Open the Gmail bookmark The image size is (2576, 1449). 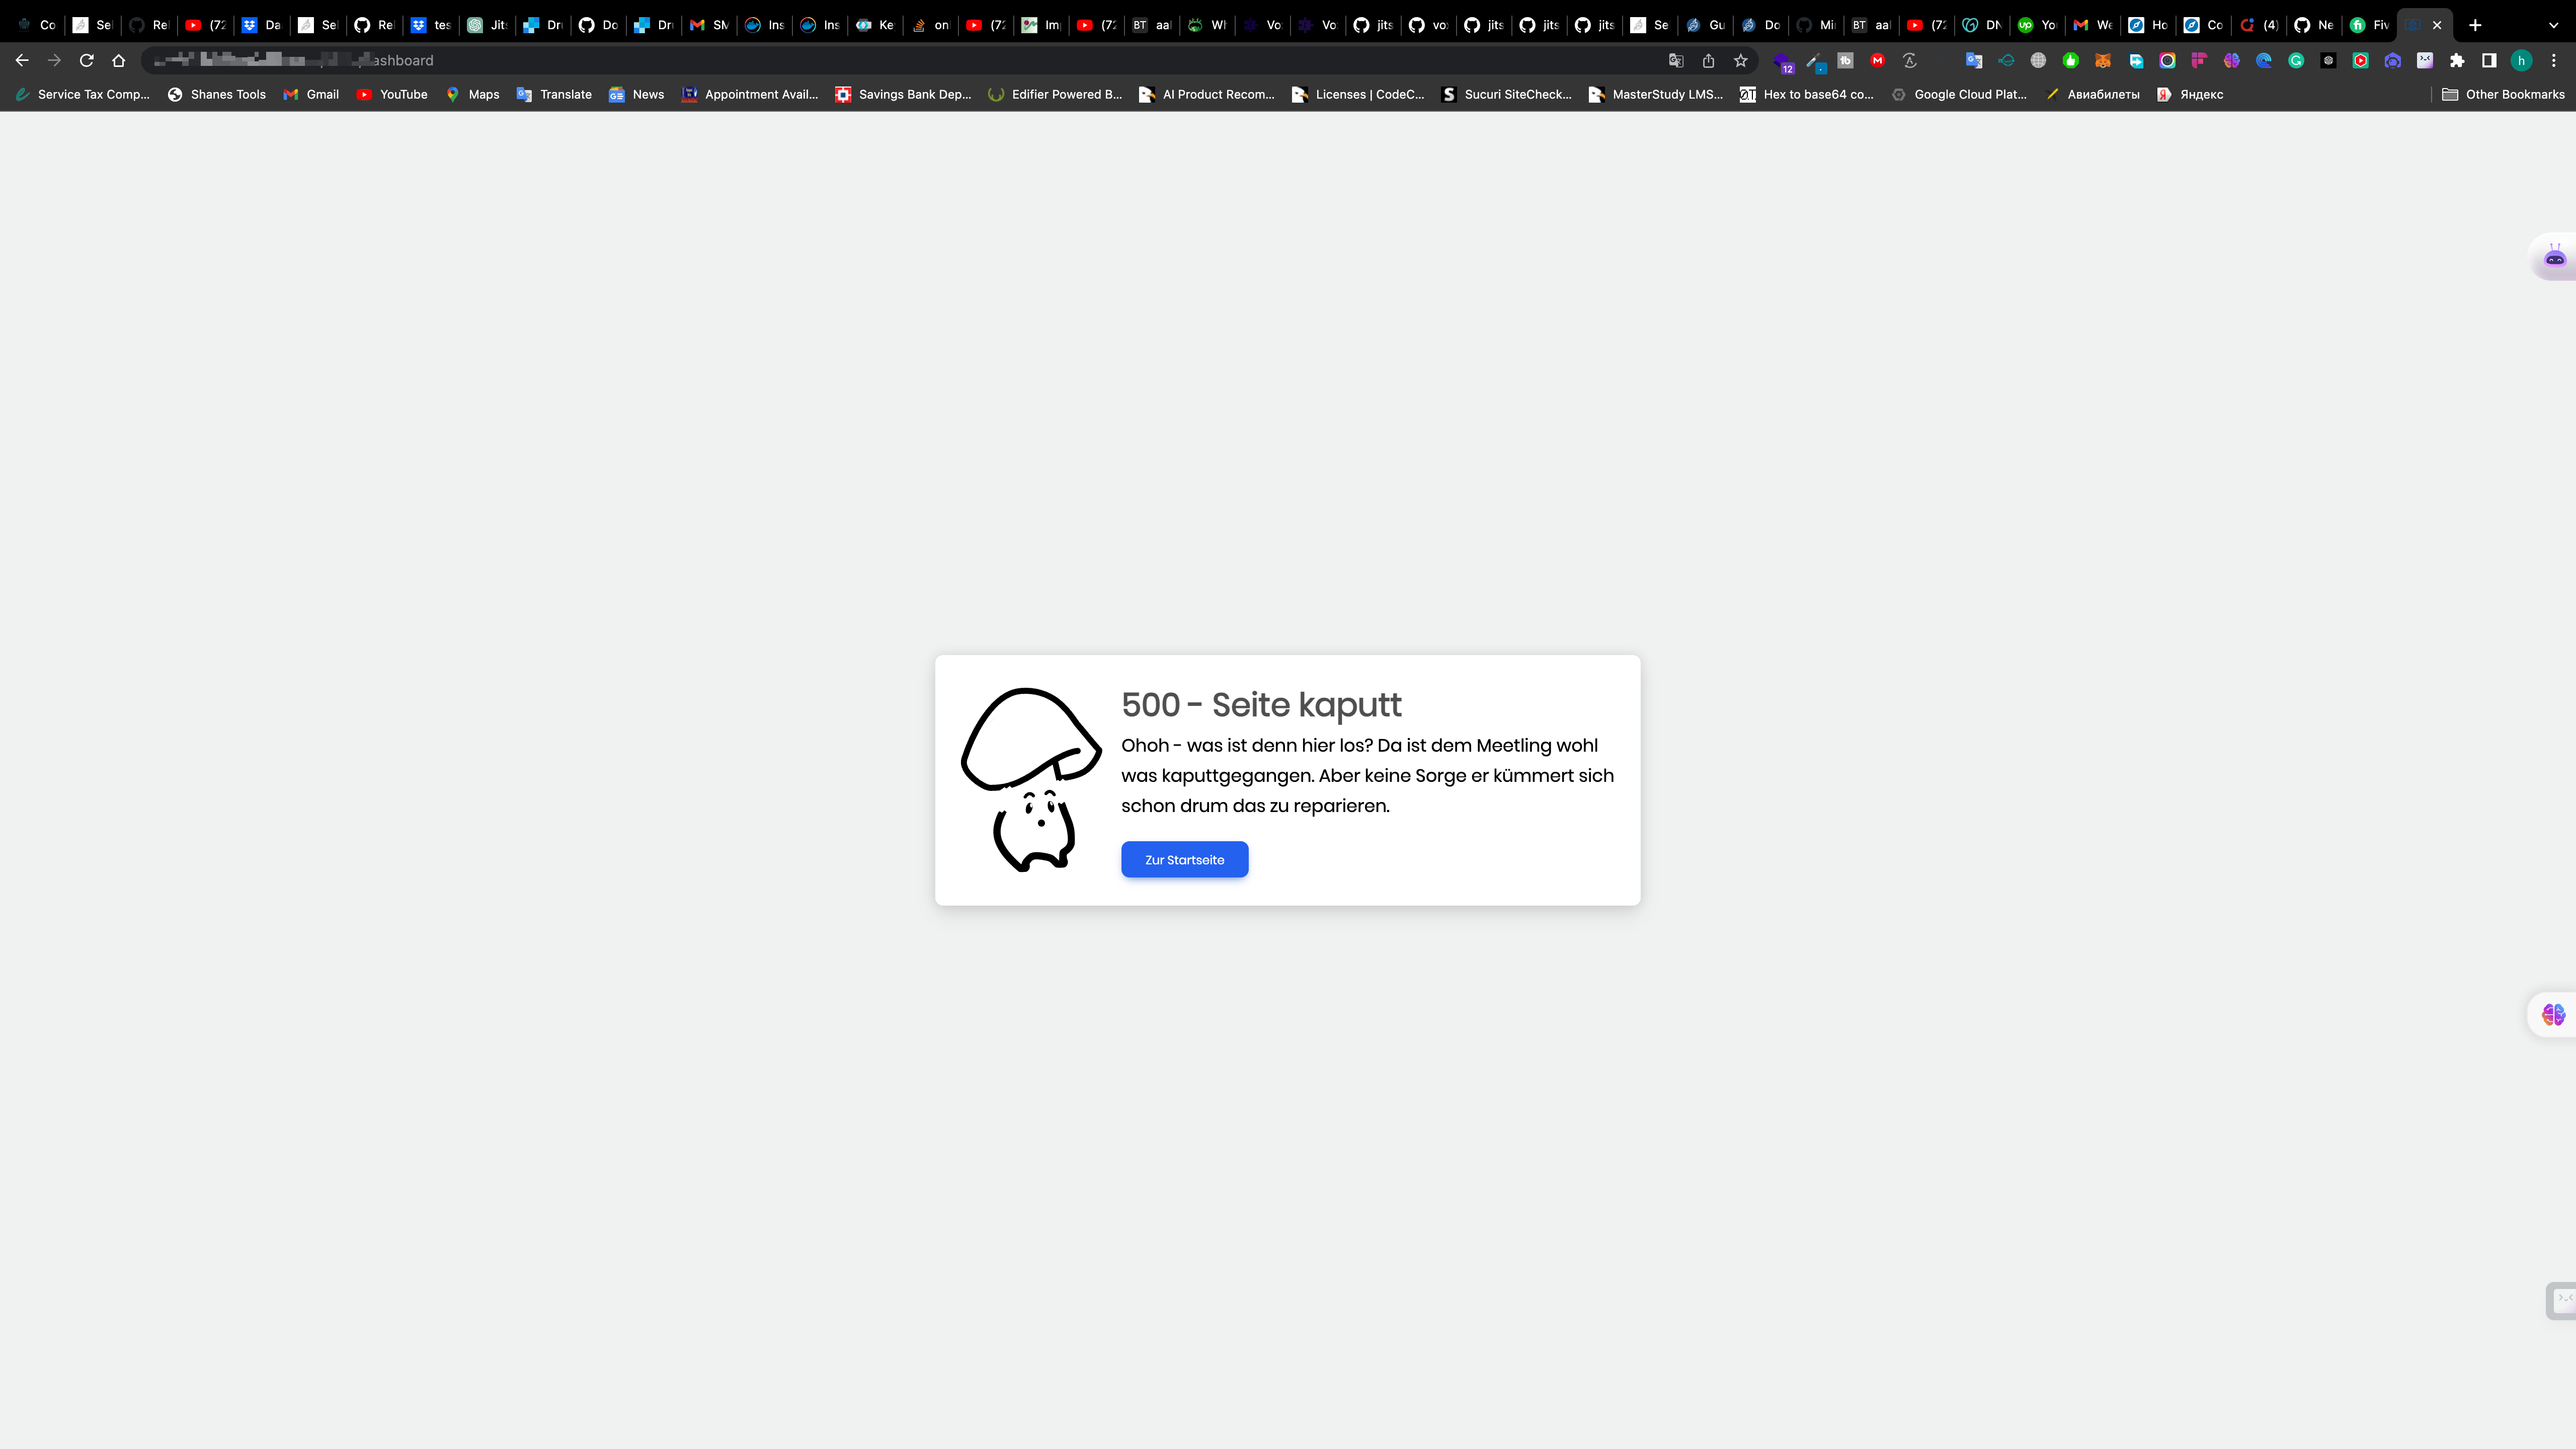pos(311,94)
